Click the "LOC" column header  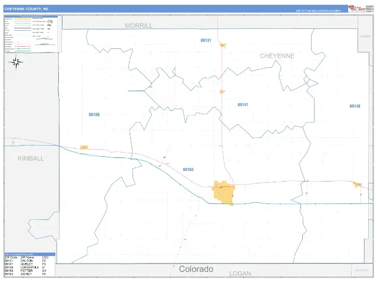[45, 257]
